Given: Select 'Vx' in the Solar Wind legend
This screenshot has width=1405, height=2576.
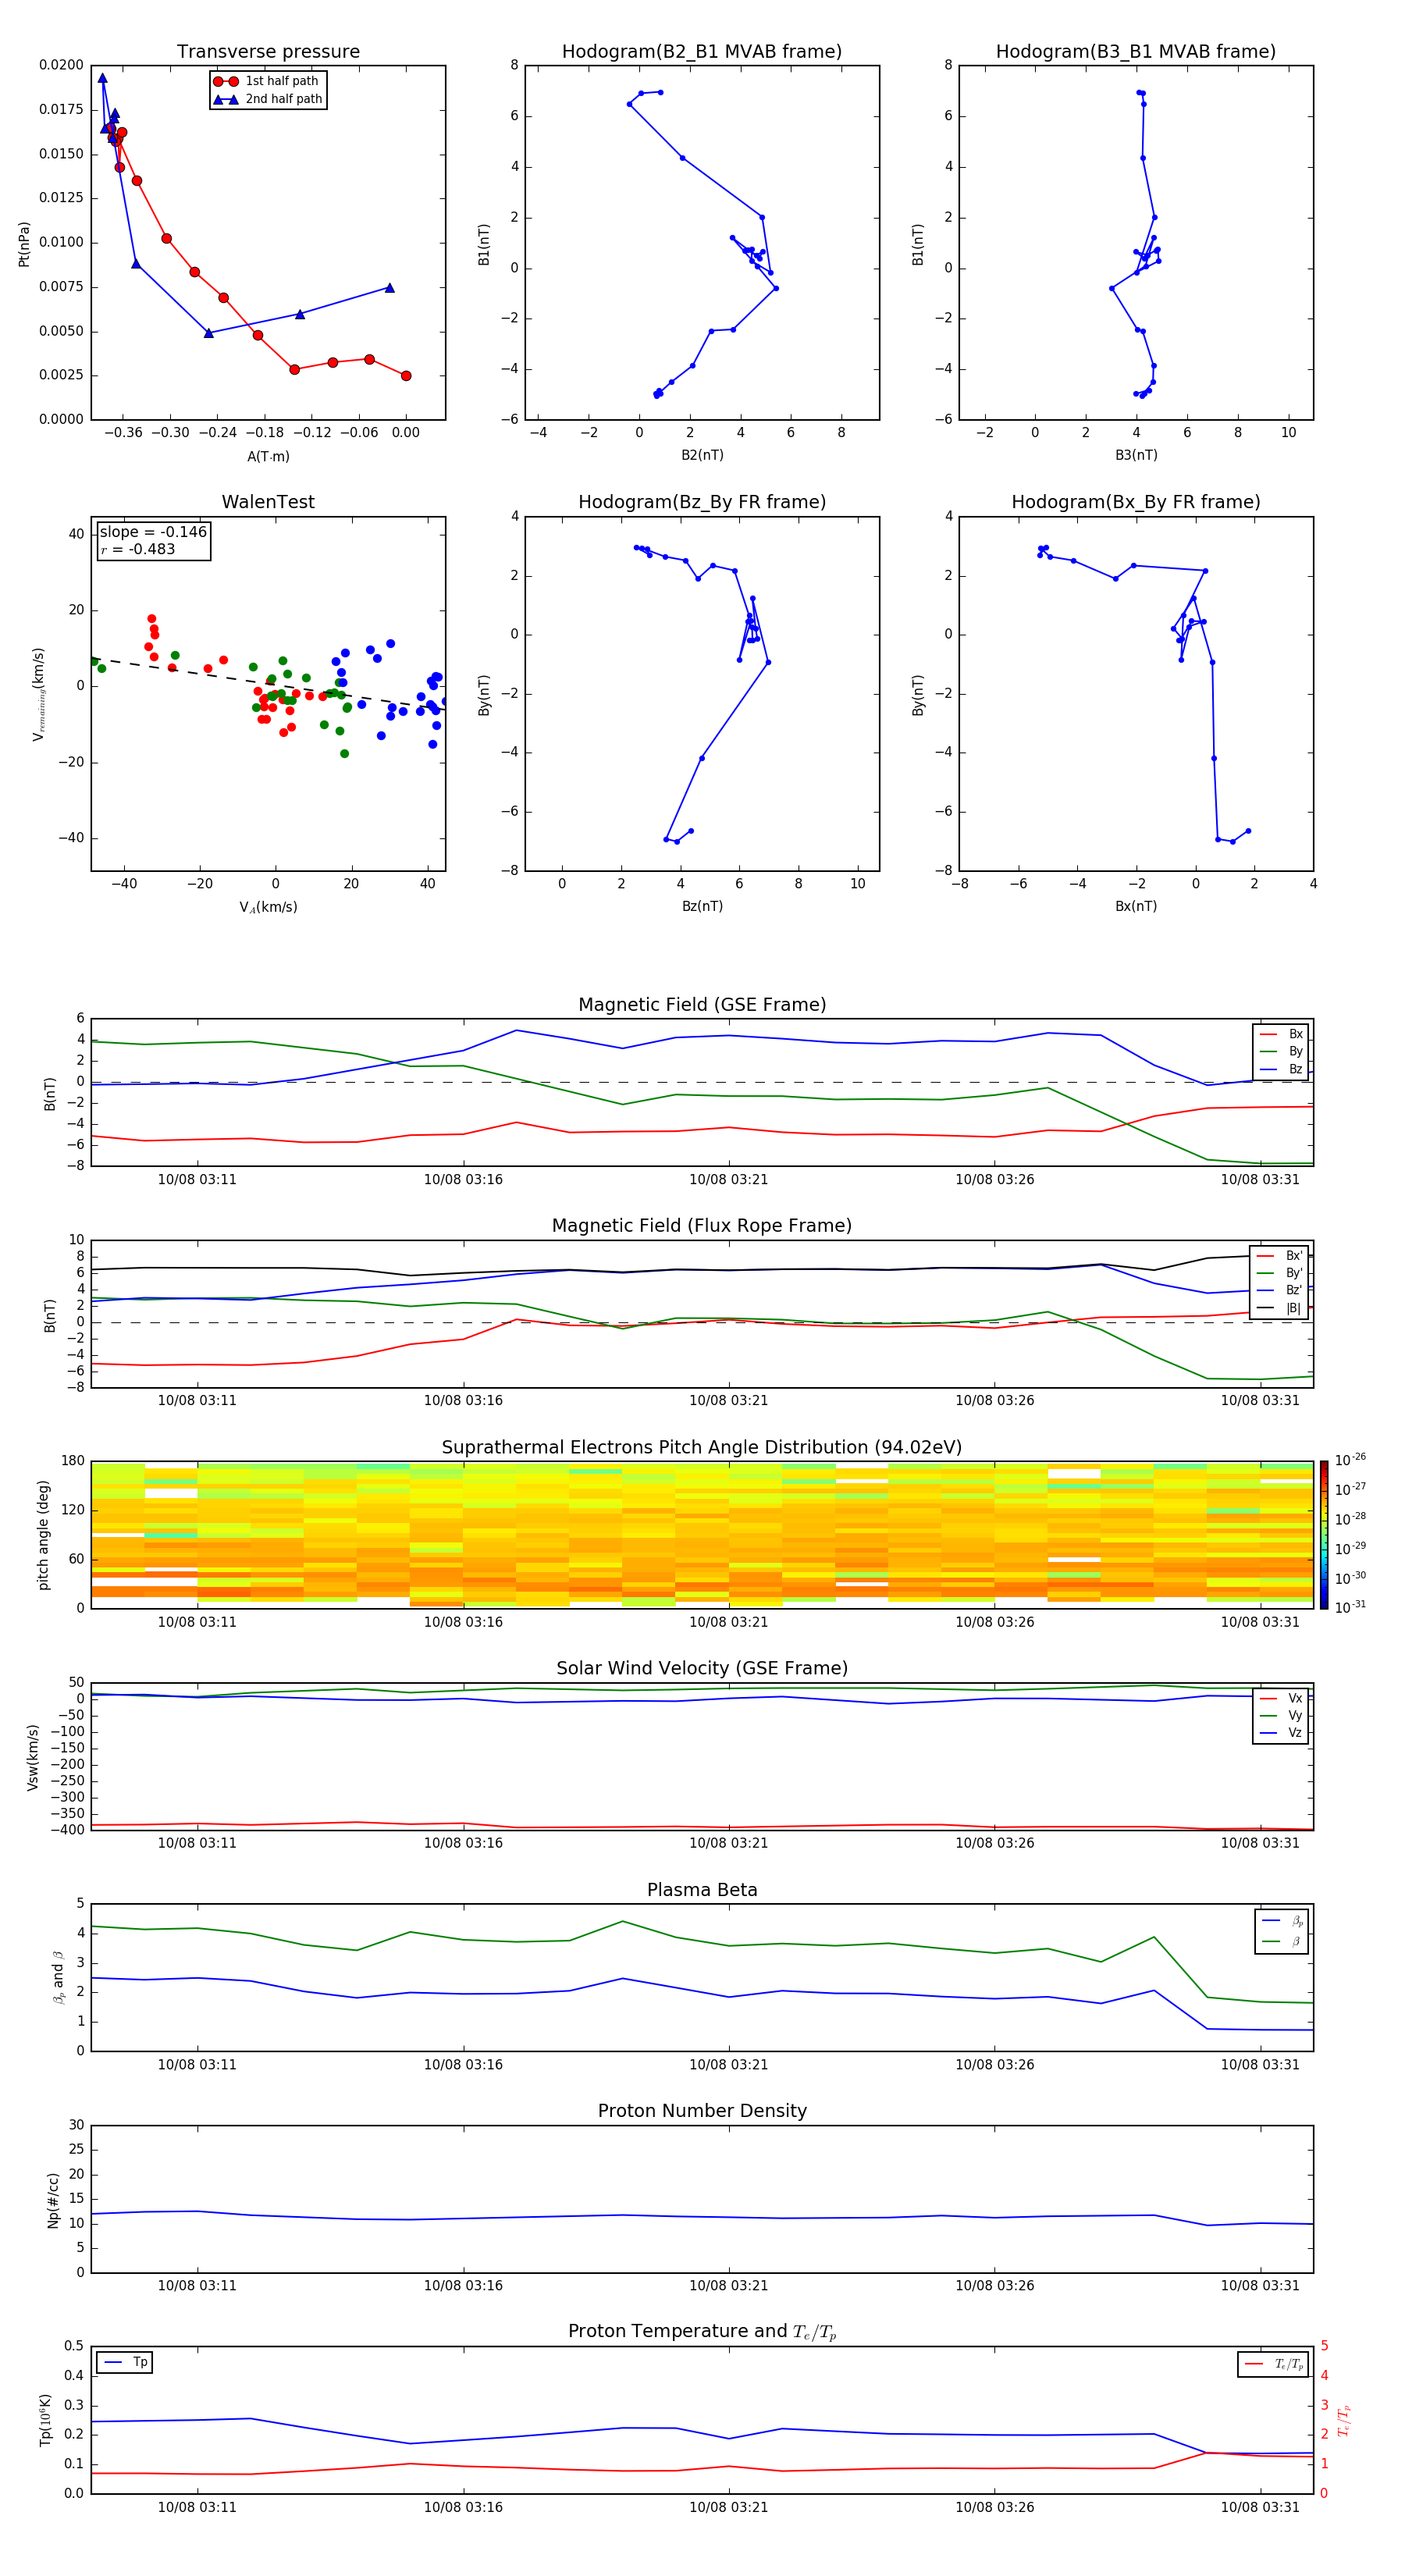Looking at the screenshot, I should point(1281,1698).
